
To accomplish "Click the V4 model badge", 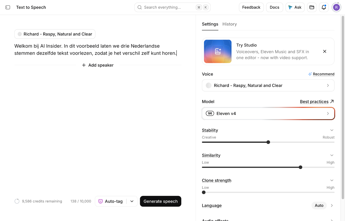I will coord(210,113).
